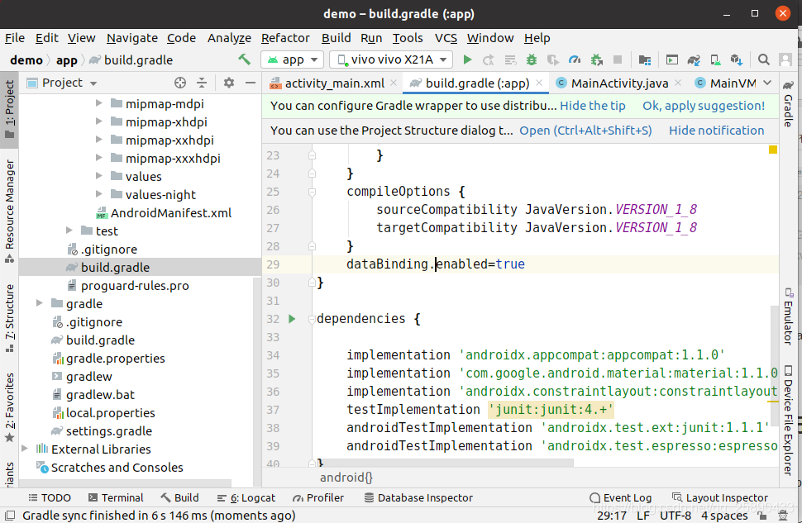Hide the Project panel minus icon
This screenshot has width=802, height=523.
coord(251,83)
